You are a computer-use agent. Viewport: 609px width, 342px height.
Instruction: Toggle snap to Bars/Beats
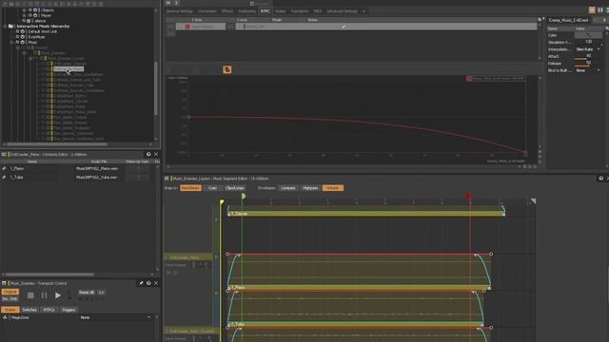coord(190,188)
